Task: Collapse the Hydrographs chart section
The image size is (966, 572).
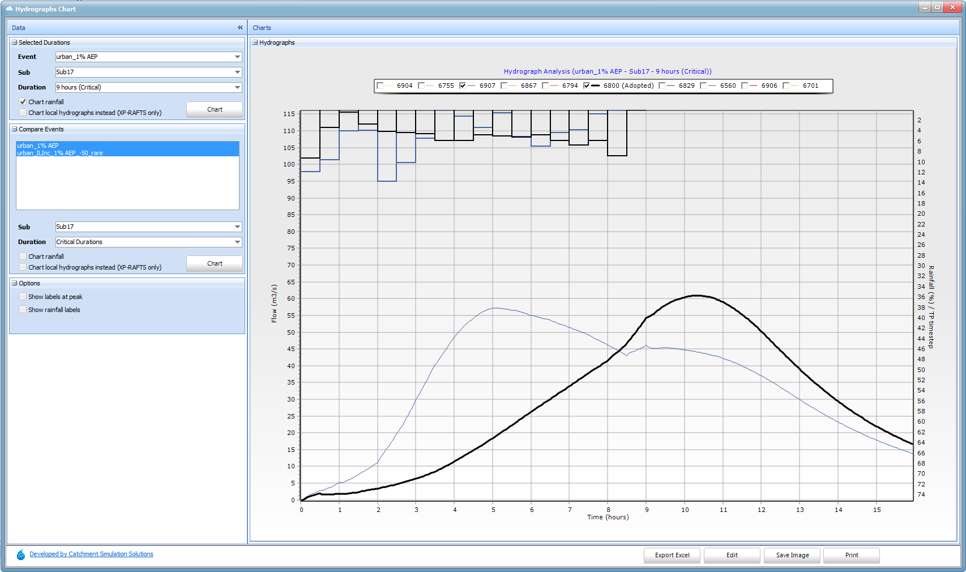Action: (x=255, y=42)
